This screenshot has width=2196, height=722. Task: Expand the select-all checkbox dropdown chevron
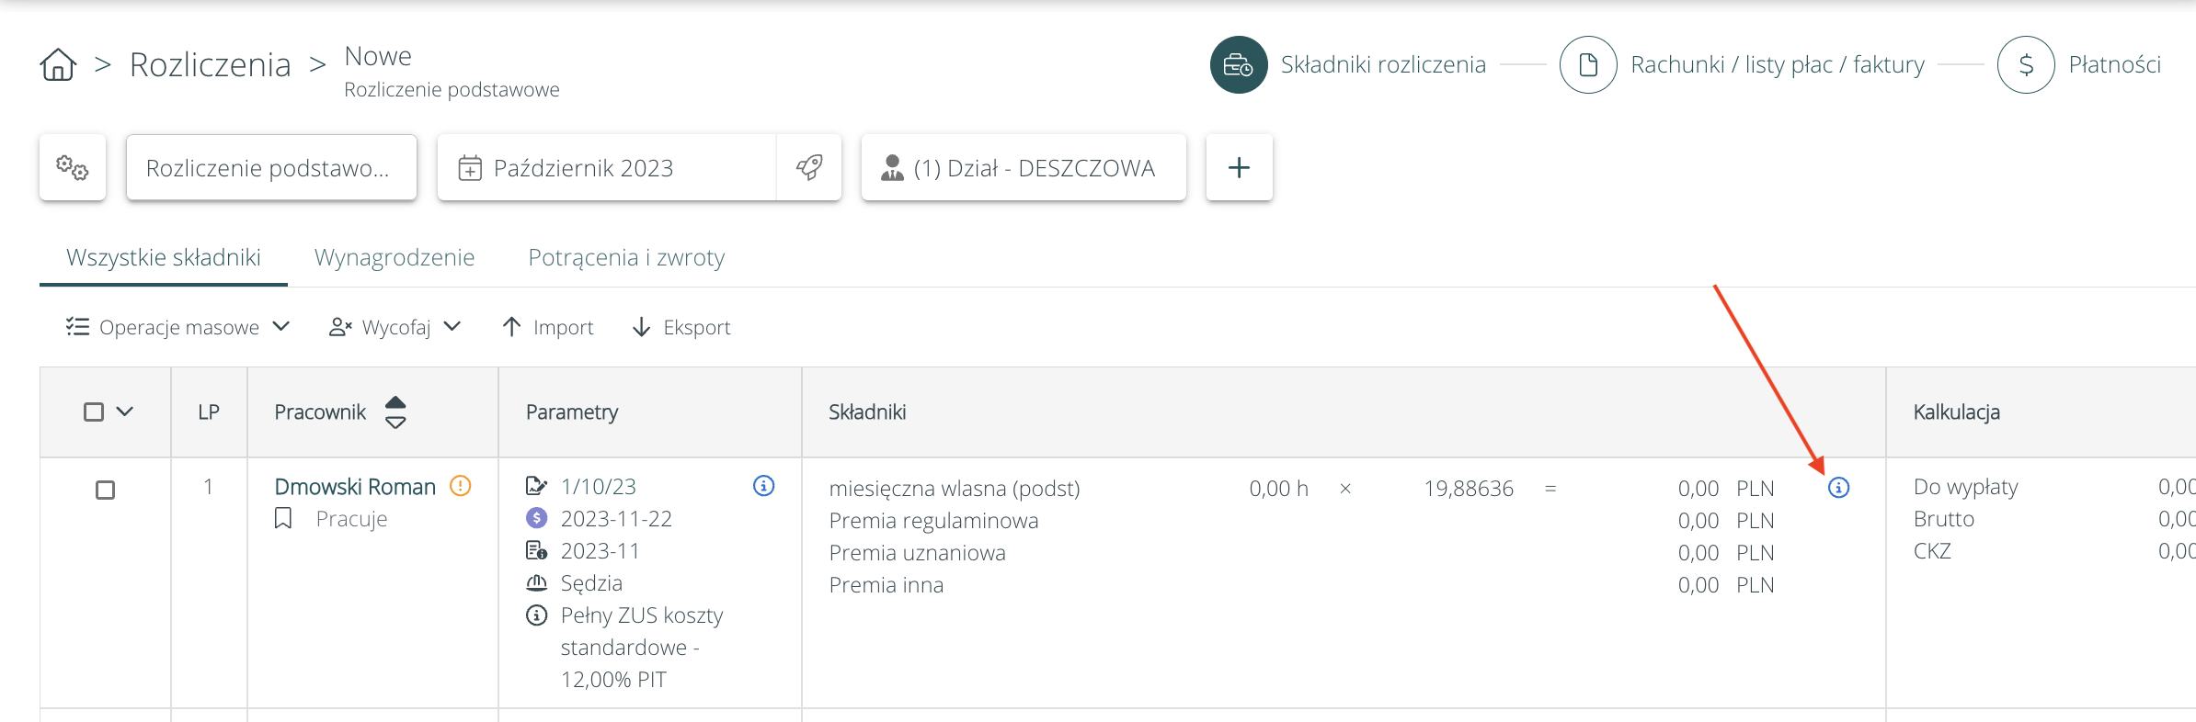(x=125, y=412)
